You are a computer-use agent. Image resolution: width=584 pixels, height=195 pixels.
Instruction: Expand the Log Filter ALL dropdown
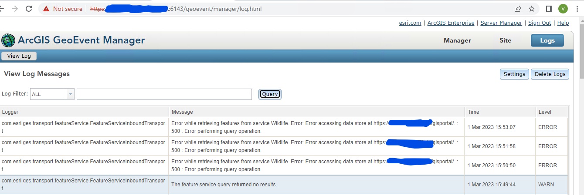coord(70,94)
